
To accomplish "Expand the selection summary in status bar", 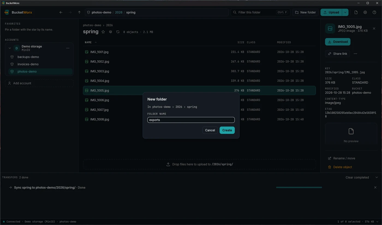I will click(x=377, y=222).
